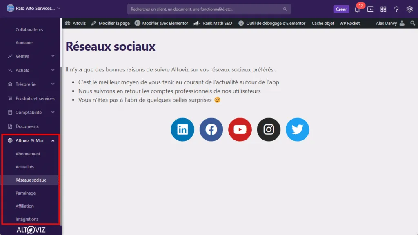This screenshot has width=418, height=235.
Task: Open the Documents menu label
Action: (x=27, y=126)
